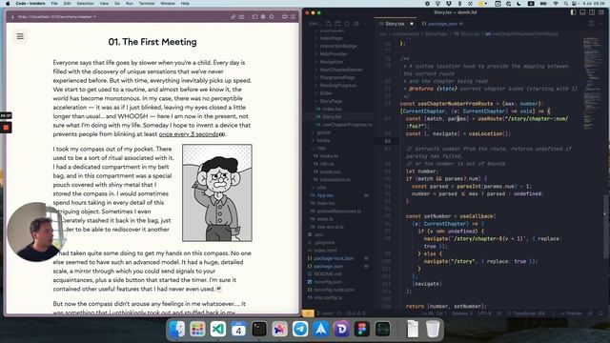610x343 pixels.
Task: Expand the NextChapterBanner folder
Action: tap(340, 70)
